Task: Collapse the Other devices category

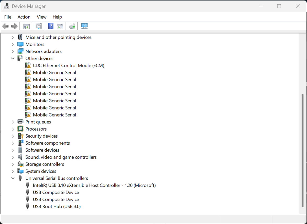Action: click(13, 58)
